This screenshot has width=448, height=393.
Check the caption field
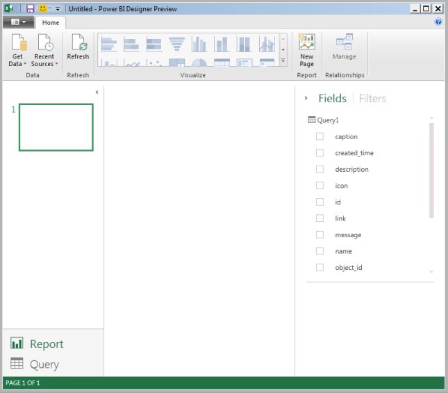(x=320, y=136)
